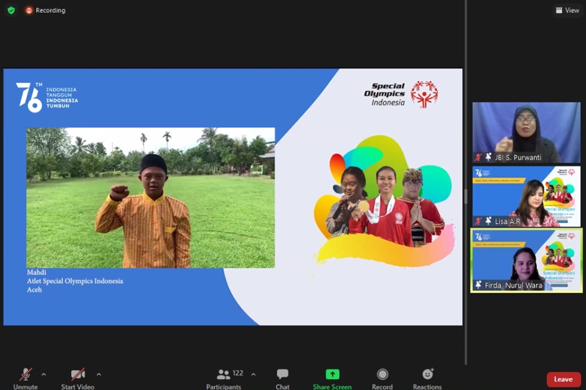Click the '122' participants count
Image resolution: width=586 pixels, height=390 pixels.
click(238, 373)
